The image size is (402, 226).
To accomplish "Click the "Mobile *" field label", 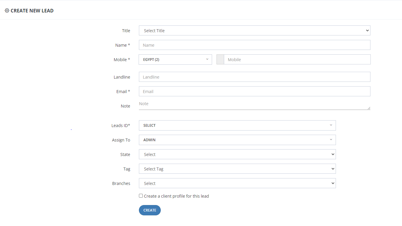I will (122, 60).
